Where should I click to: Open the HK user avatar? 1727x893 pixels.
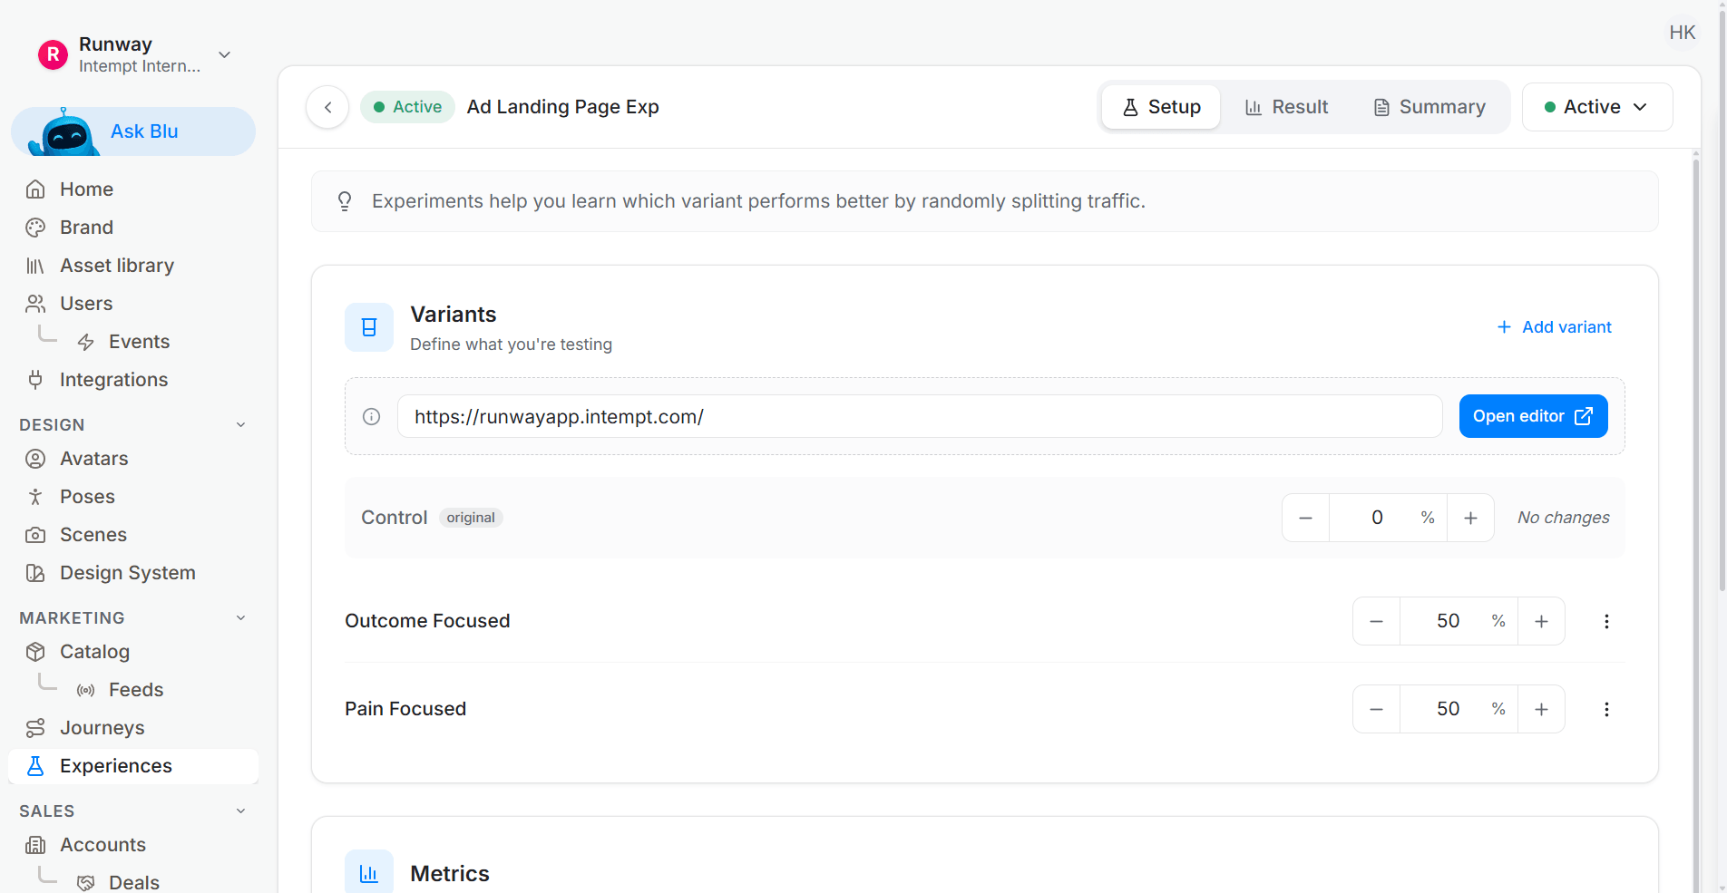pyautogui.click(x=1682, y=33)
